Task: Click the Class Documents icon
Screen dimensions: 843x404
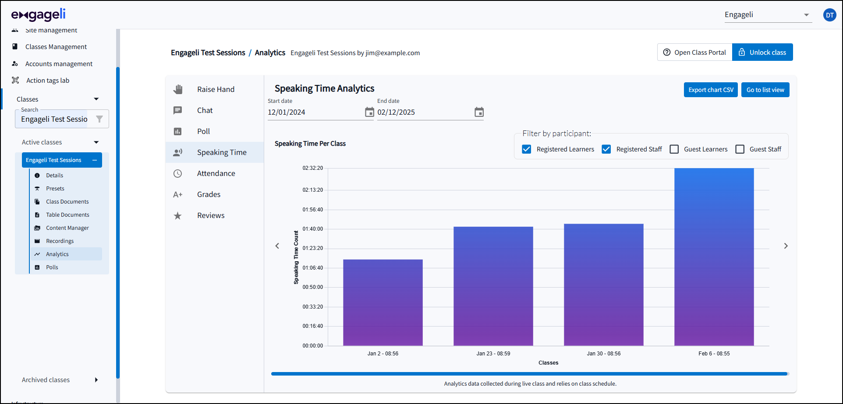Action: pos(37,201)
